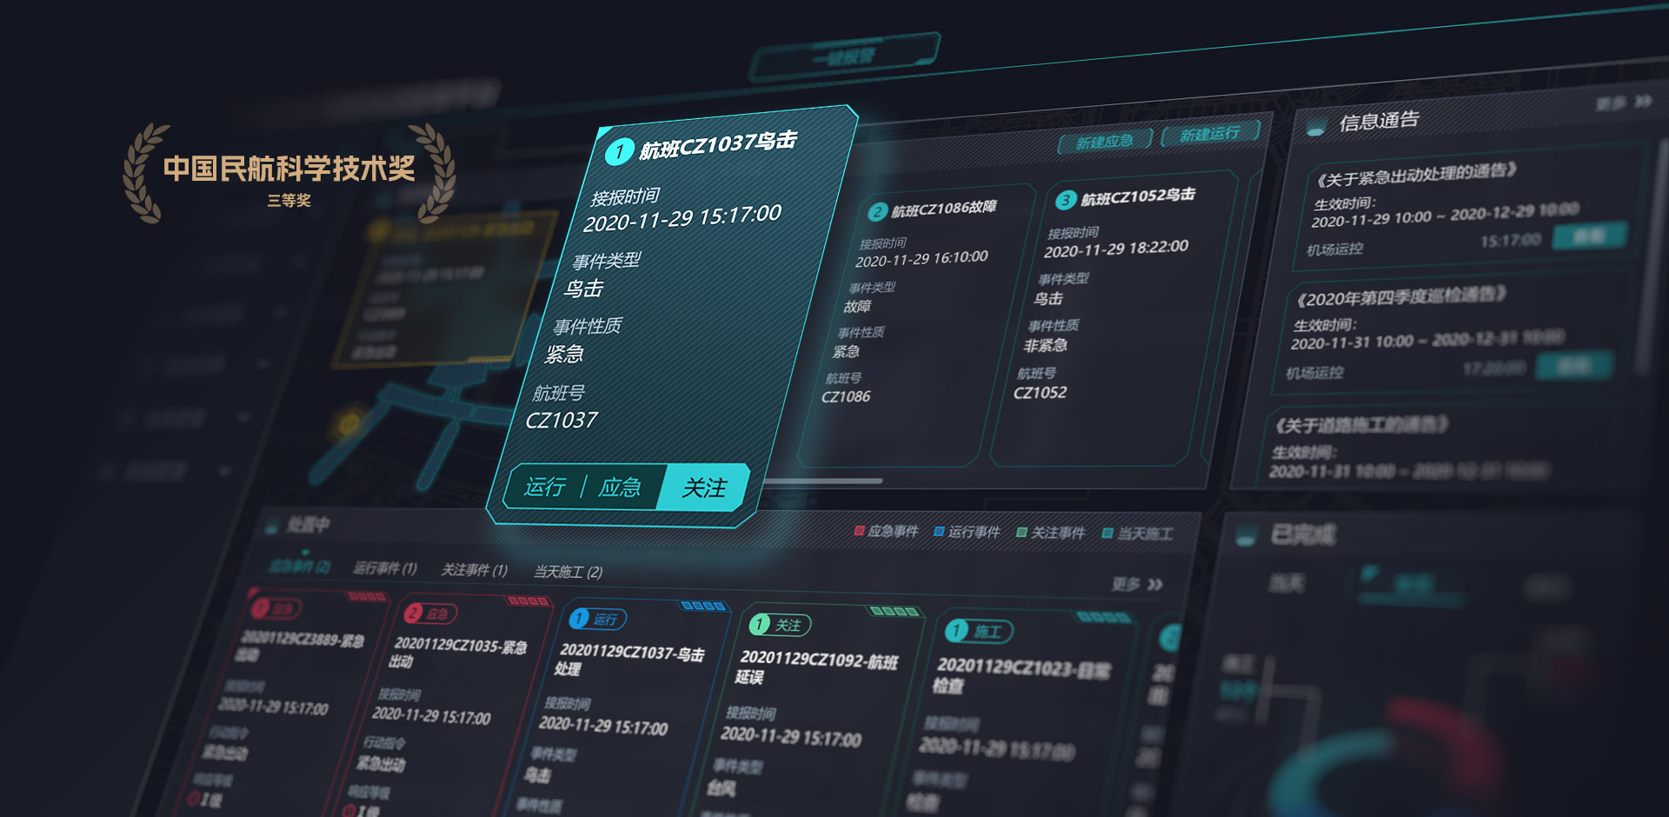1669x817 pixels.
Task: Click the blue 运行 badge on 20201129CZ1037 card
Action: [597, 619]
